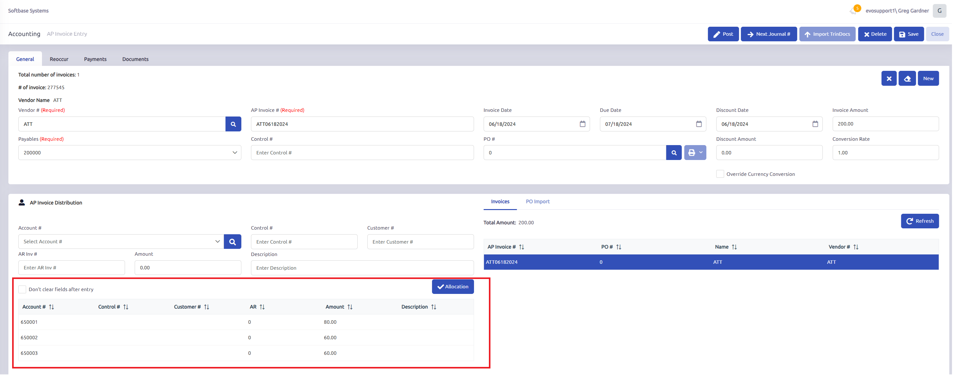961x375 pixels.
Task: Open the Invoice Date calendar picker
Action: point(582,124)
